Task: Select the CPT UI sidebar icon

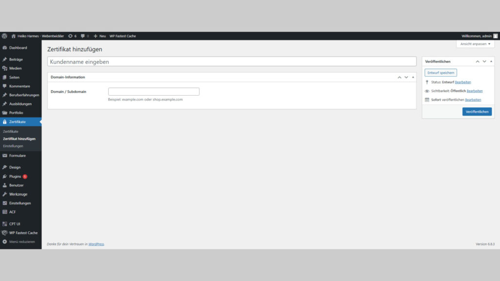Action: click(x=4, y=223)
